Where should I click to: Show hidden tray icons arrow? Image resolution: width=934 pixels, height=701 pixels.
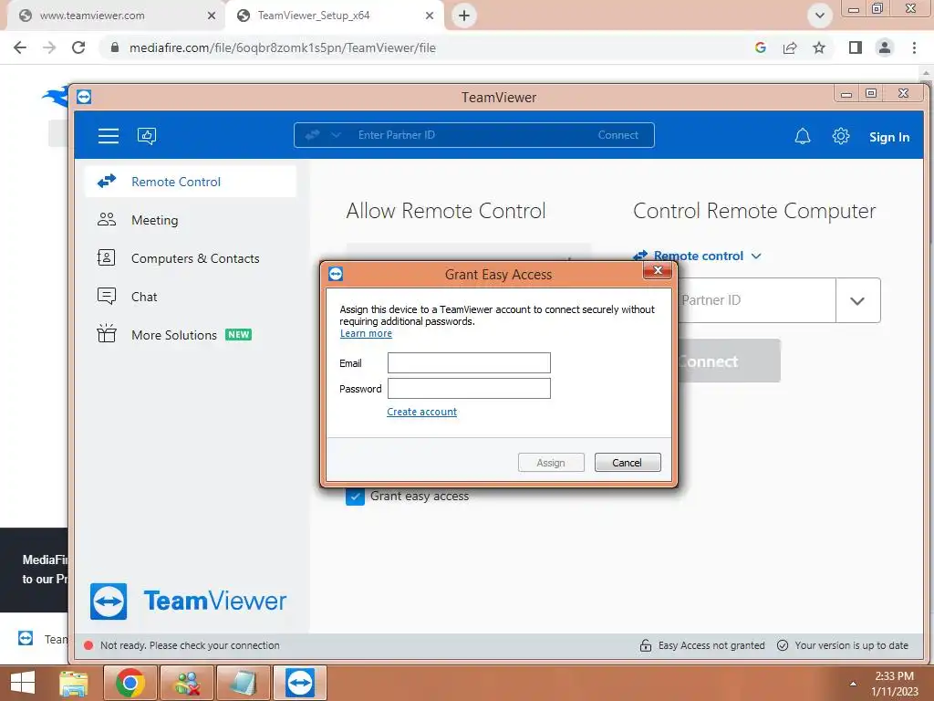853,684
